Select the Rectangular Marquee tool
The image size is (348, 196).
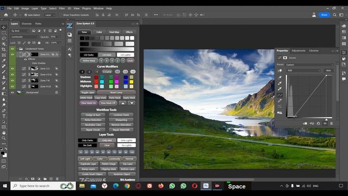[x=4, y=33]
